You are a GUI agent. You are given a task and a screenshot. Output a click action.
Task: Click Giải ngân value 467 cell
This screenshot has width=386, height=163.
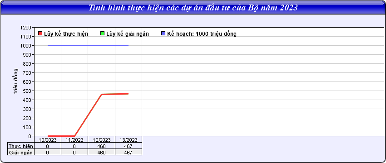tap(129, 153)
